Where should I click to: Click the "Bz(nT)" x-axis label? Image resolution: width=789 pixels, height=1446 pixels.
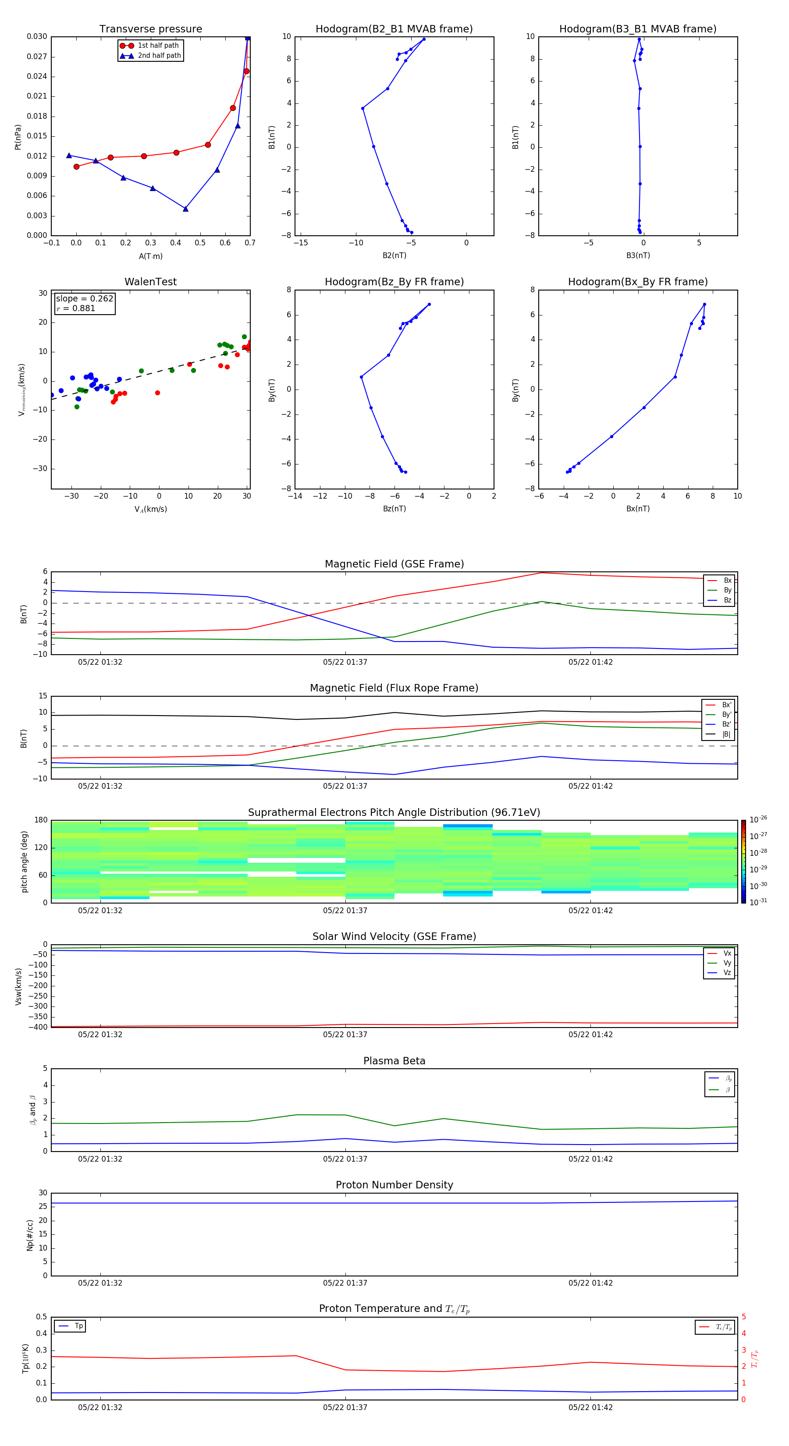[x=394, y=509]
